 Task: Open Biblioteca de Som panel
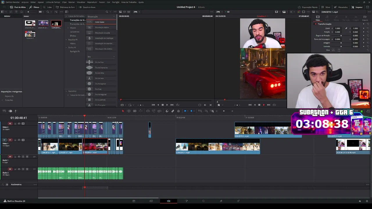tap(65, 7)
